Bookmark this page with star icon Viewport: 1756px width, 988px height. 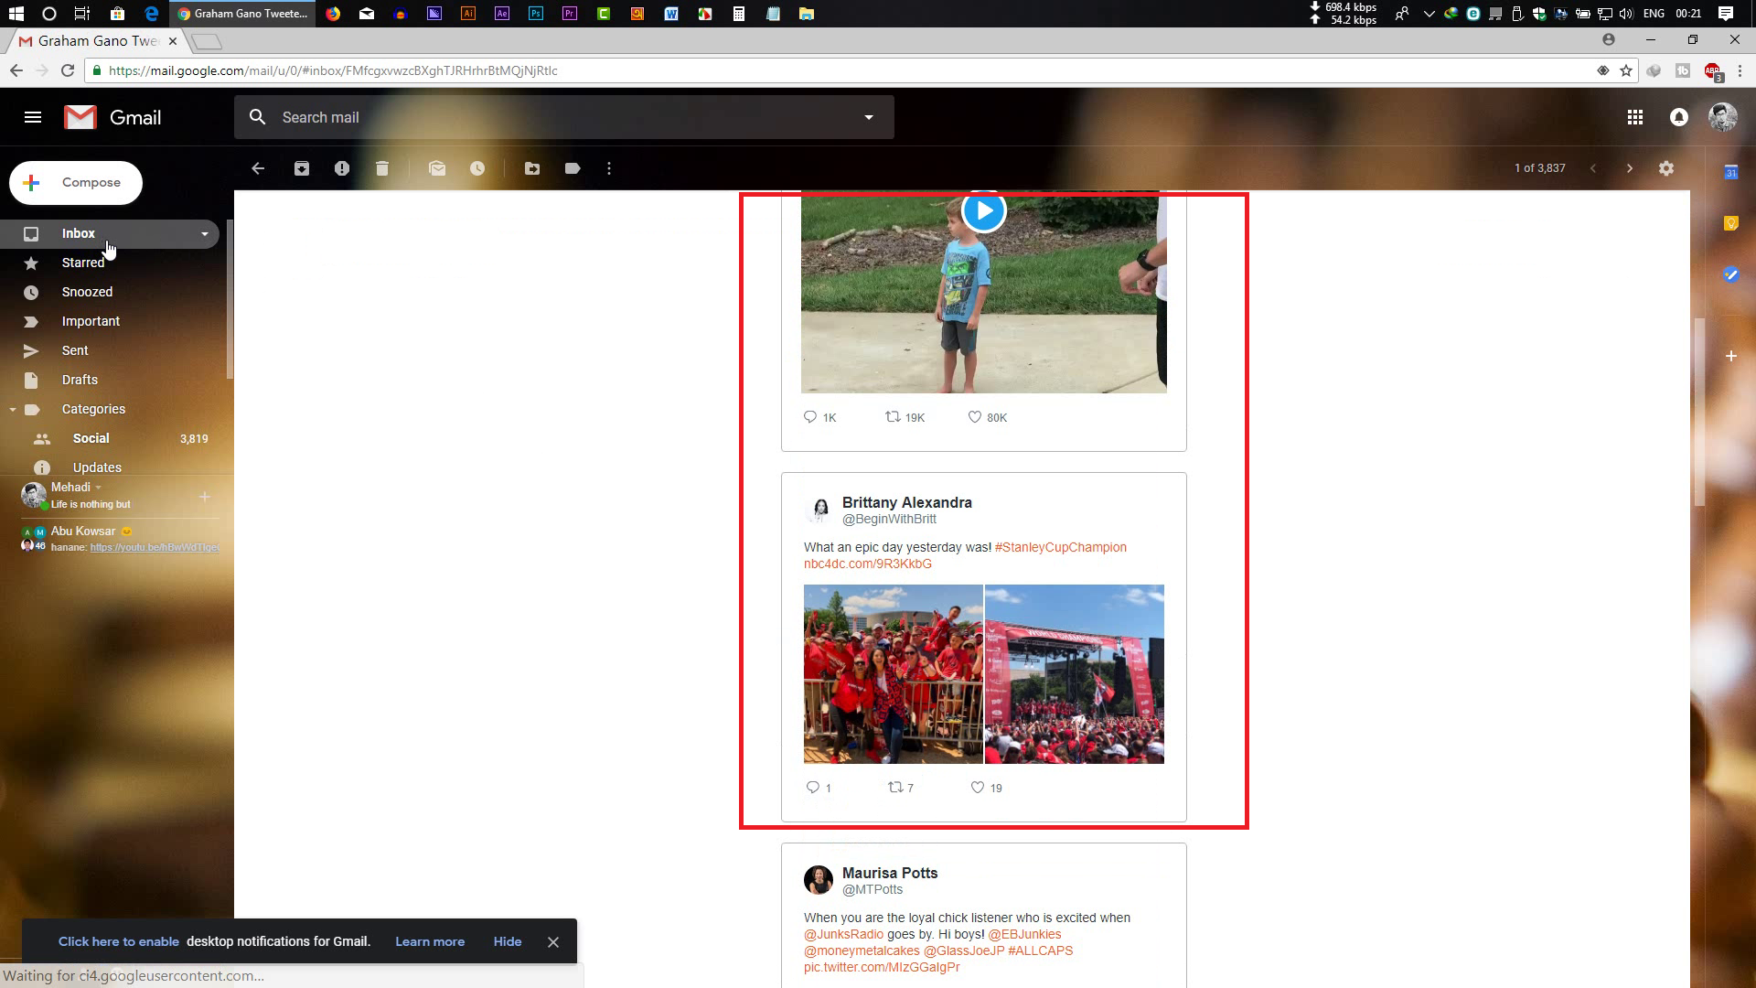point(1626,70)
